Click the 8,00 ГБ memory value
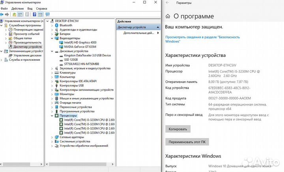Viewport: 284px width, 172px height. click(x=228, y=82)
